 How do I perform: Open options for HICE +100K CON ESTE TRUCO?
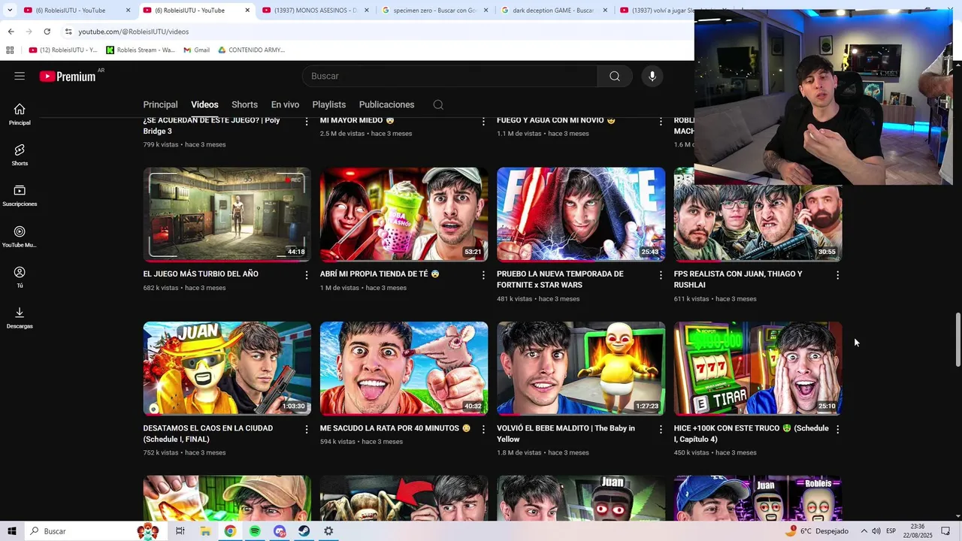click(x=837, y=429)
